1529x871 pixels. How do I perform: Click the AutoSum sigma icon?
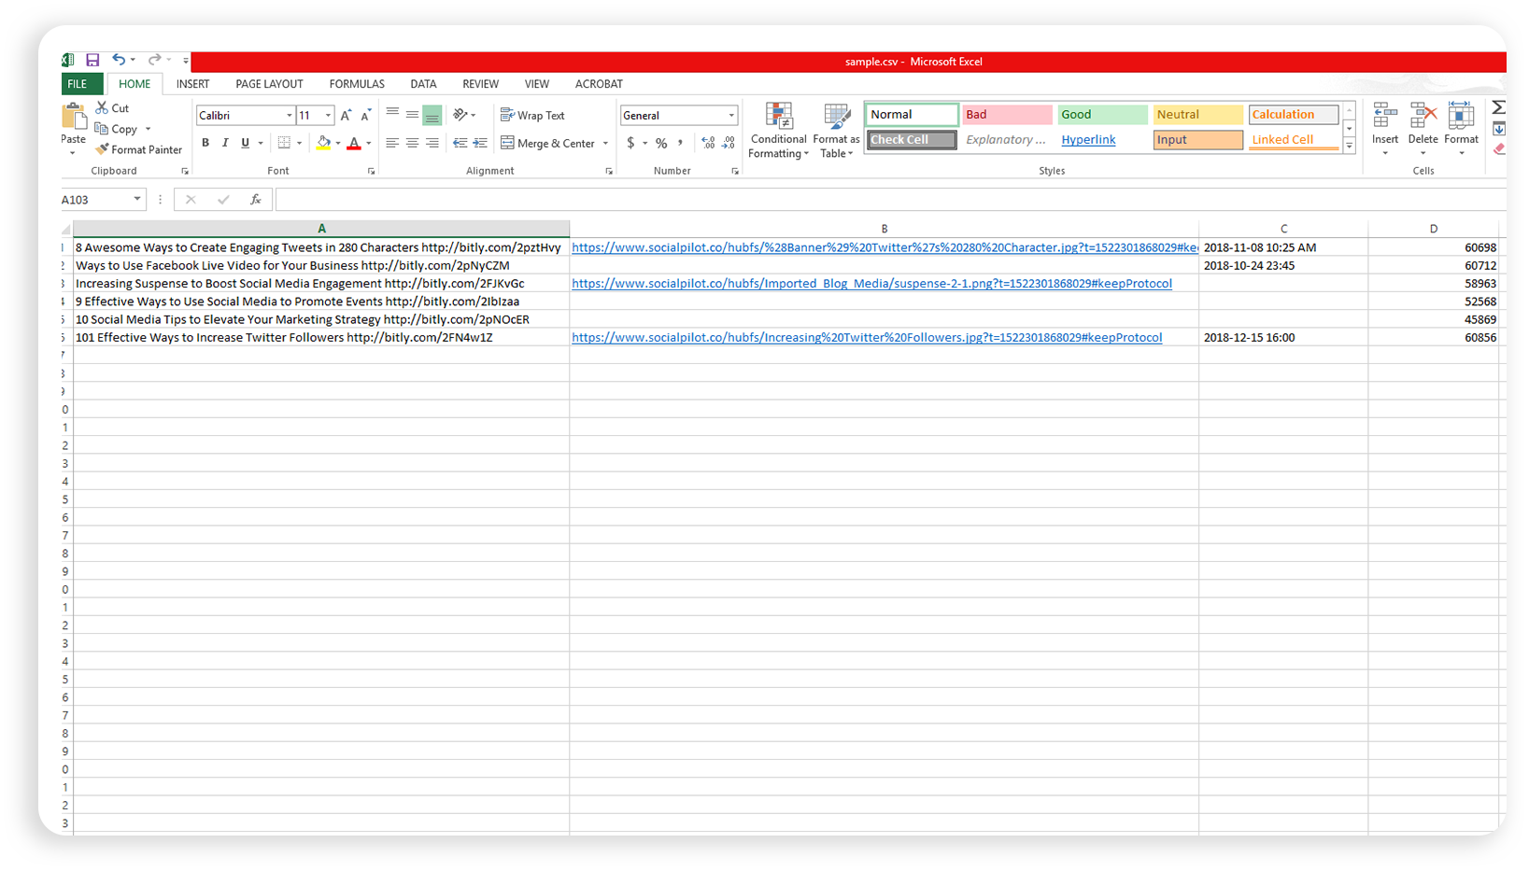coord(1498,107)
